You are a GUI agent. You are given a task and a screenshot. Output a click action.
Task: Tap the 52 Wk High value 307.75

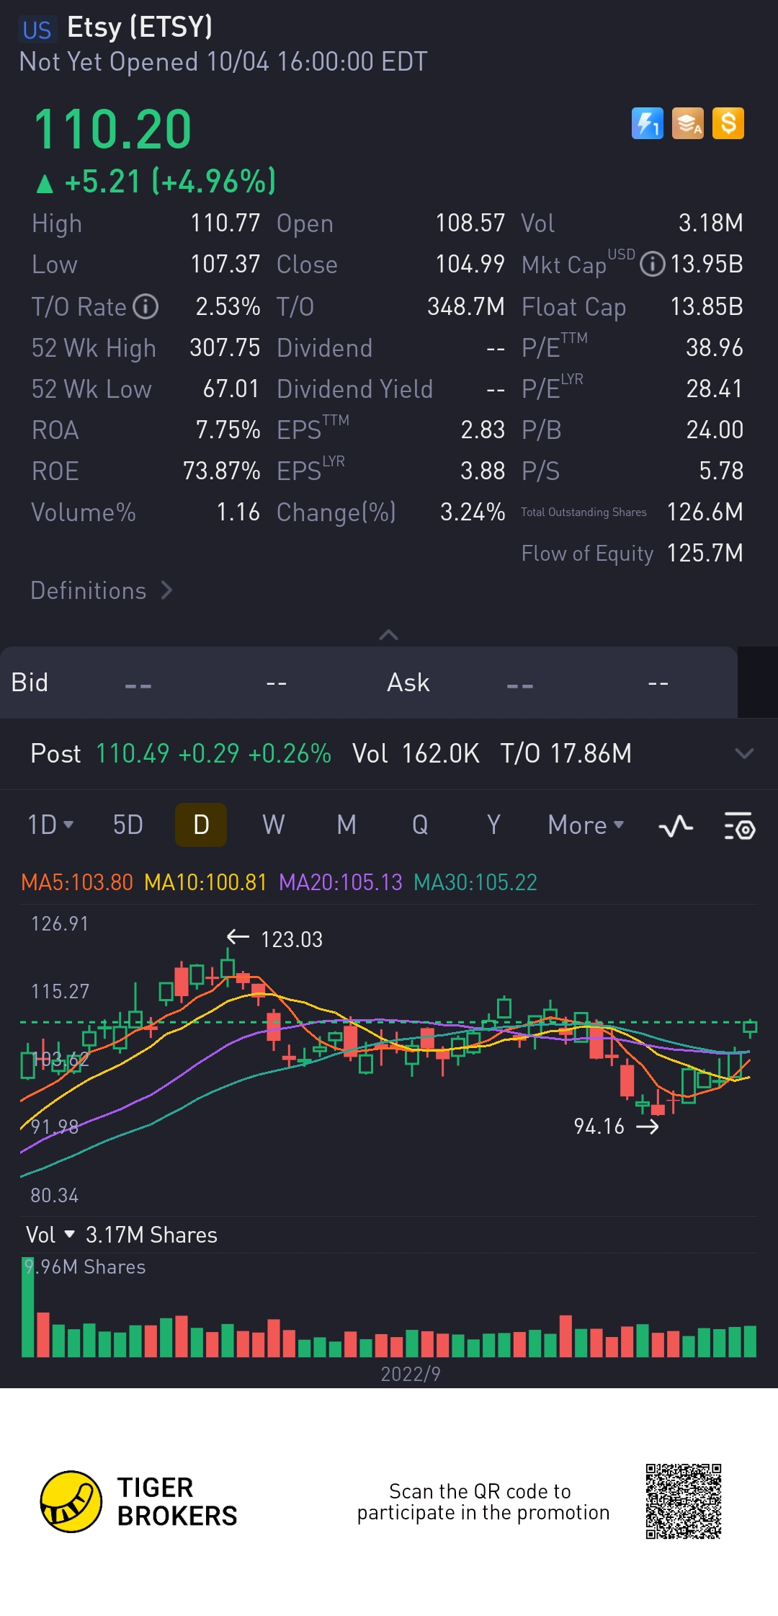point(224,348)
